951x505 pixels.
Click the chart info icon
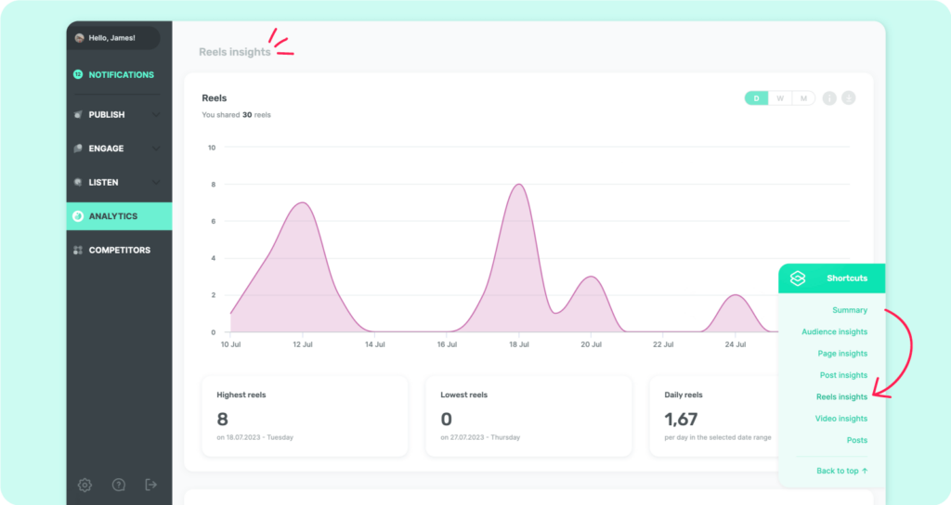829,98
